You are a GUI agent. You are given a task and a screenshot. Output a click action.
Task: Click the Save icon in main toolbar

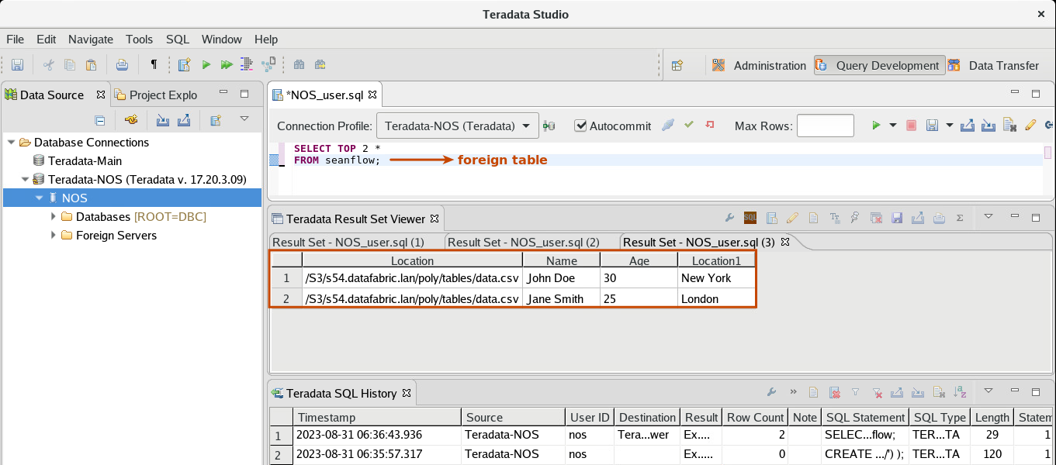pyautogui.click(x=17, y=65)
